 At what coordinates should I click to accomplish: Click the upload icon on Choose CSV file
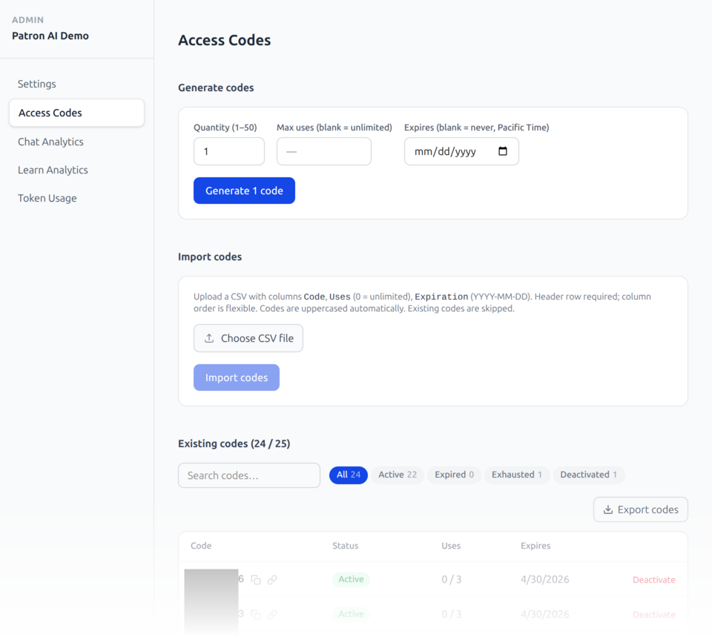(x=211, y=338)
